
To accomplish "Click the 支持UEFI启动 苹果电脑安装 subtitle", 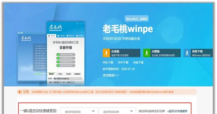I will pyautogui.click(x=121, y=39).
